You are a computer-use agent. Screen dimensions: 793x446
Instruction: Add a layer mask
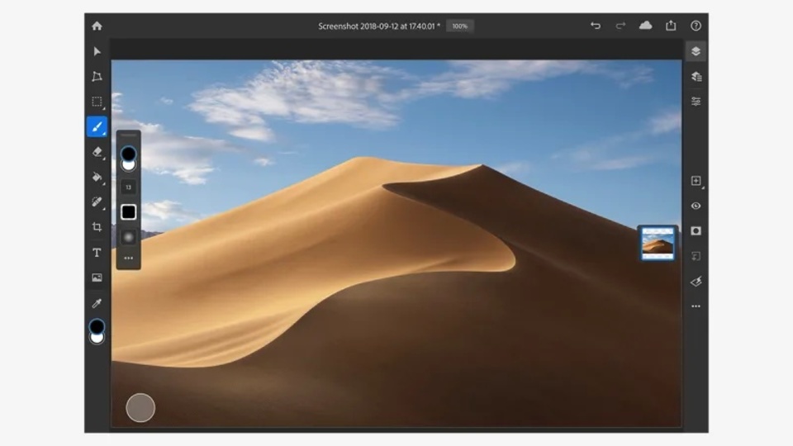click(x=696, y=230)
